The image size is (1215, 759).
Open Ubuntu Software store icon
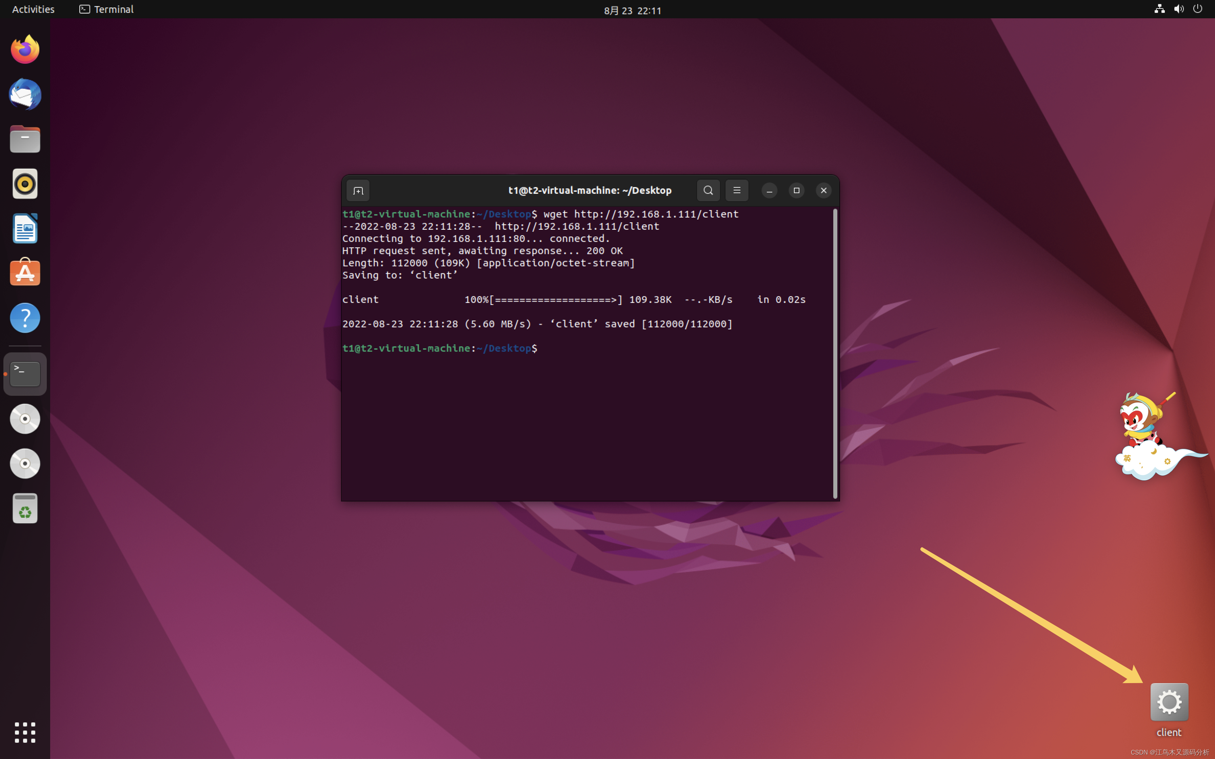coord(25,272)
